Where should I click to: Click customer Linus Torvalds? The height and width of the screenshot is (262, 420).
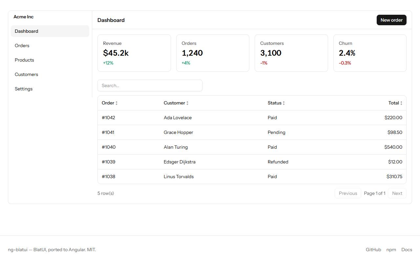tap(178, 177)
